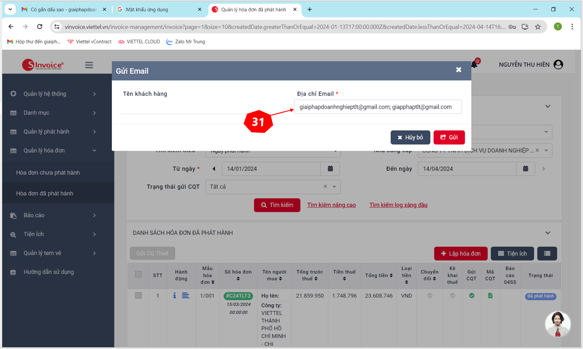Click the Tìm kiếm nâng cao link
Viewport: 583px width, 349px height.
331,205
